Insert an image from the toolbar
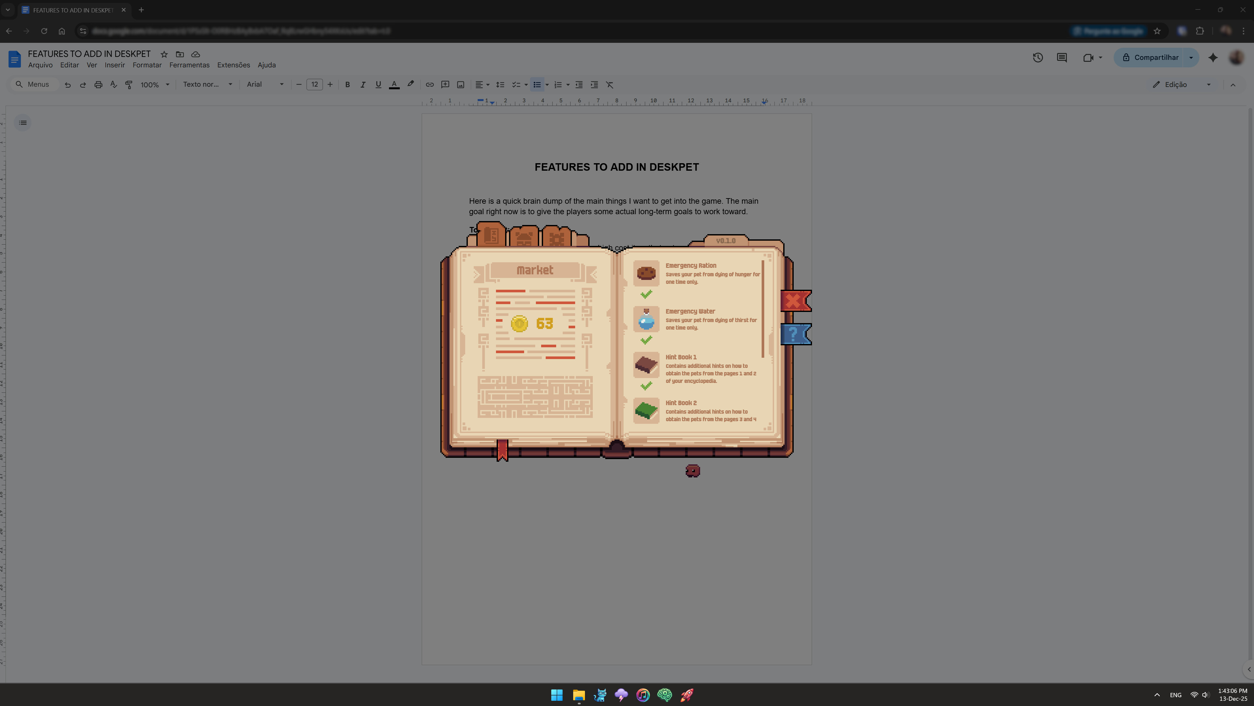The height and width of the screenshot is (706, 1254). tap(461, 84)
